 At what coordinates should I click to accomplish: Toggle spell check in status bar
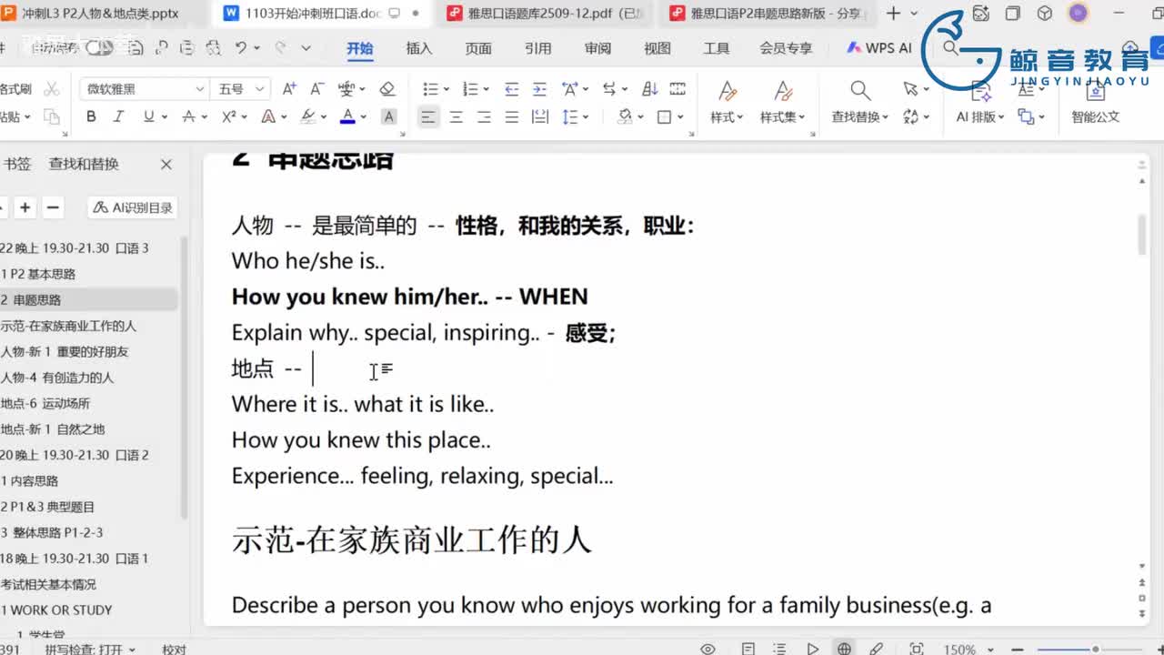click(89, 649)
